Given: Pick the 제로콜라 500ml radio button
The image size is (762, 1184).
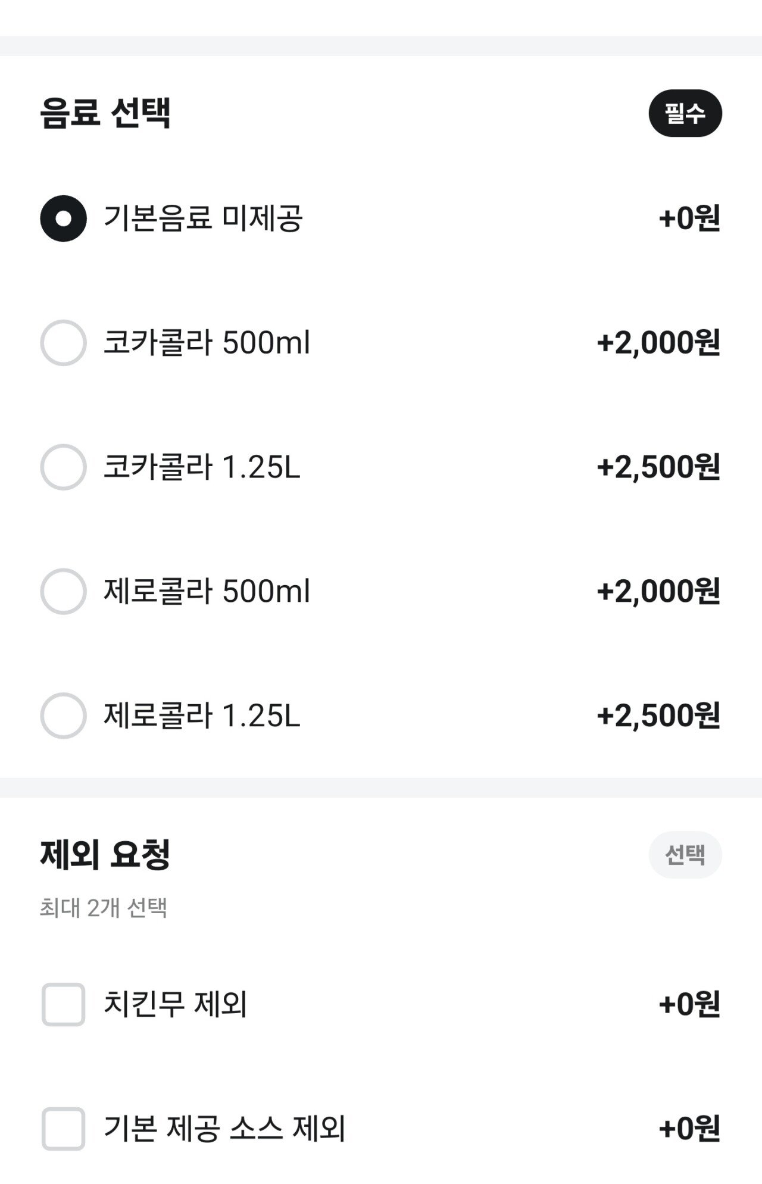Looking at the screenshot, I should (x=63, y=592).
